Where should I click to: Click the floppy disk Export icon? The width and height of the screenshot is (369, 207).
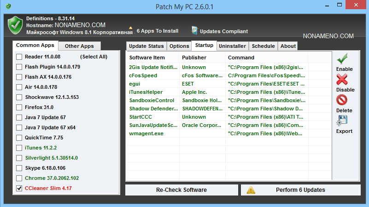tap(342, 121)
